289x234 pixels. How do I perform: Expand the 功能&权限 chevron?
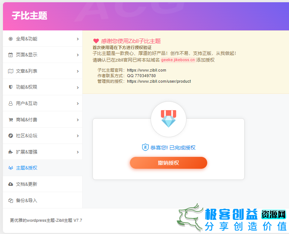coord(78,88)
